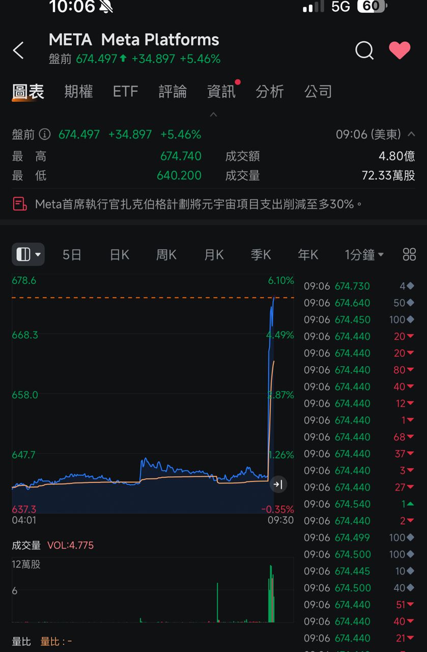Image resolution: width=427 pixels, height=652 pixels.
Task: Open the search magnifier icon
Action: 364,50
